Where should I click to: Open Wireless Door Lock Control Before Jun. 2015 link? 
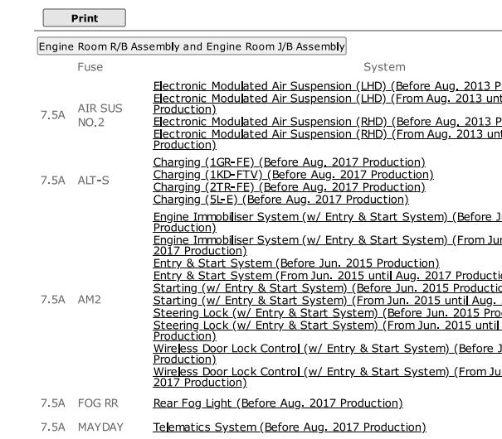pyautogui.click(x=328, y=354)
